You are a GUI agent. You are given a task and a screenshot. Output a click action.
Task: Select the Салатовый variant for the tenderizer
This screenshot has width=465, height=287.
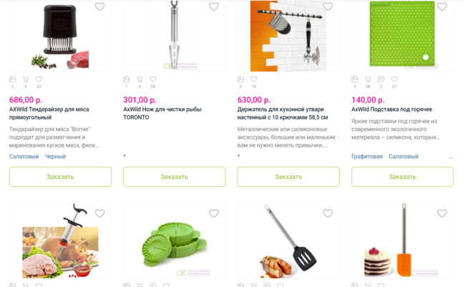click(x=24, y=157)
